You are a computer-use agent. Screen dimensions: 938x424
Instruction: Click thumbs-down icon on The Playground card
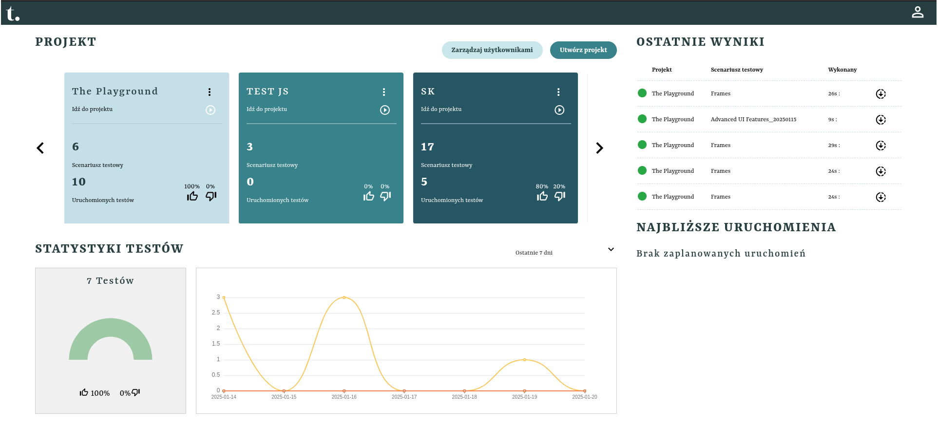(x=211, y=196)
